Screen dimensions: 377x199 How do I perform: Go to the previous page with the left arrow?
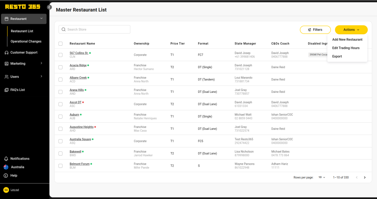click(x=357, y=178)
